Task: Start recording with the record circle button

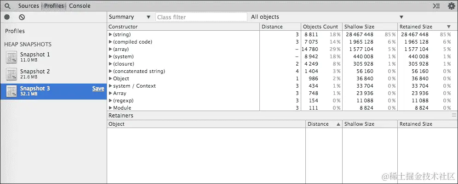Action: [7, 17]
